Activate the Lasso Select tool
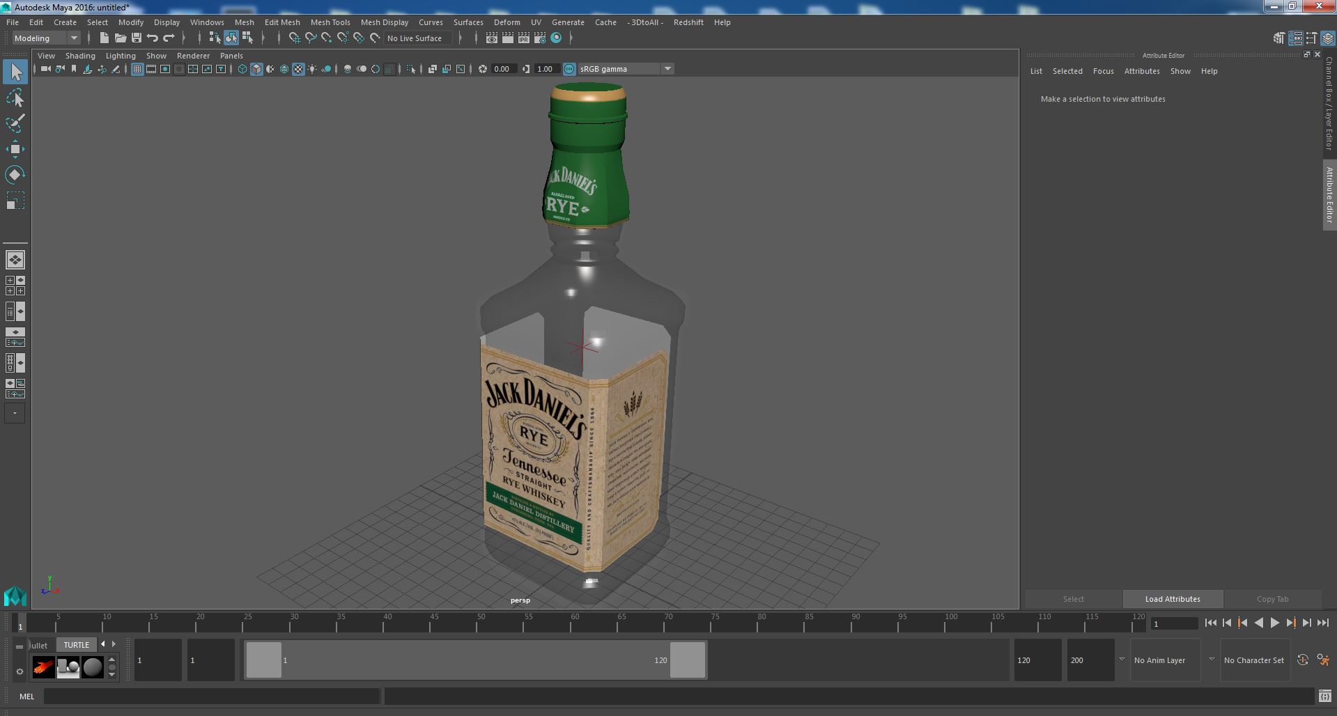Screen dimensions: 1337x716 pyautogui.click(x=15, y=98)
